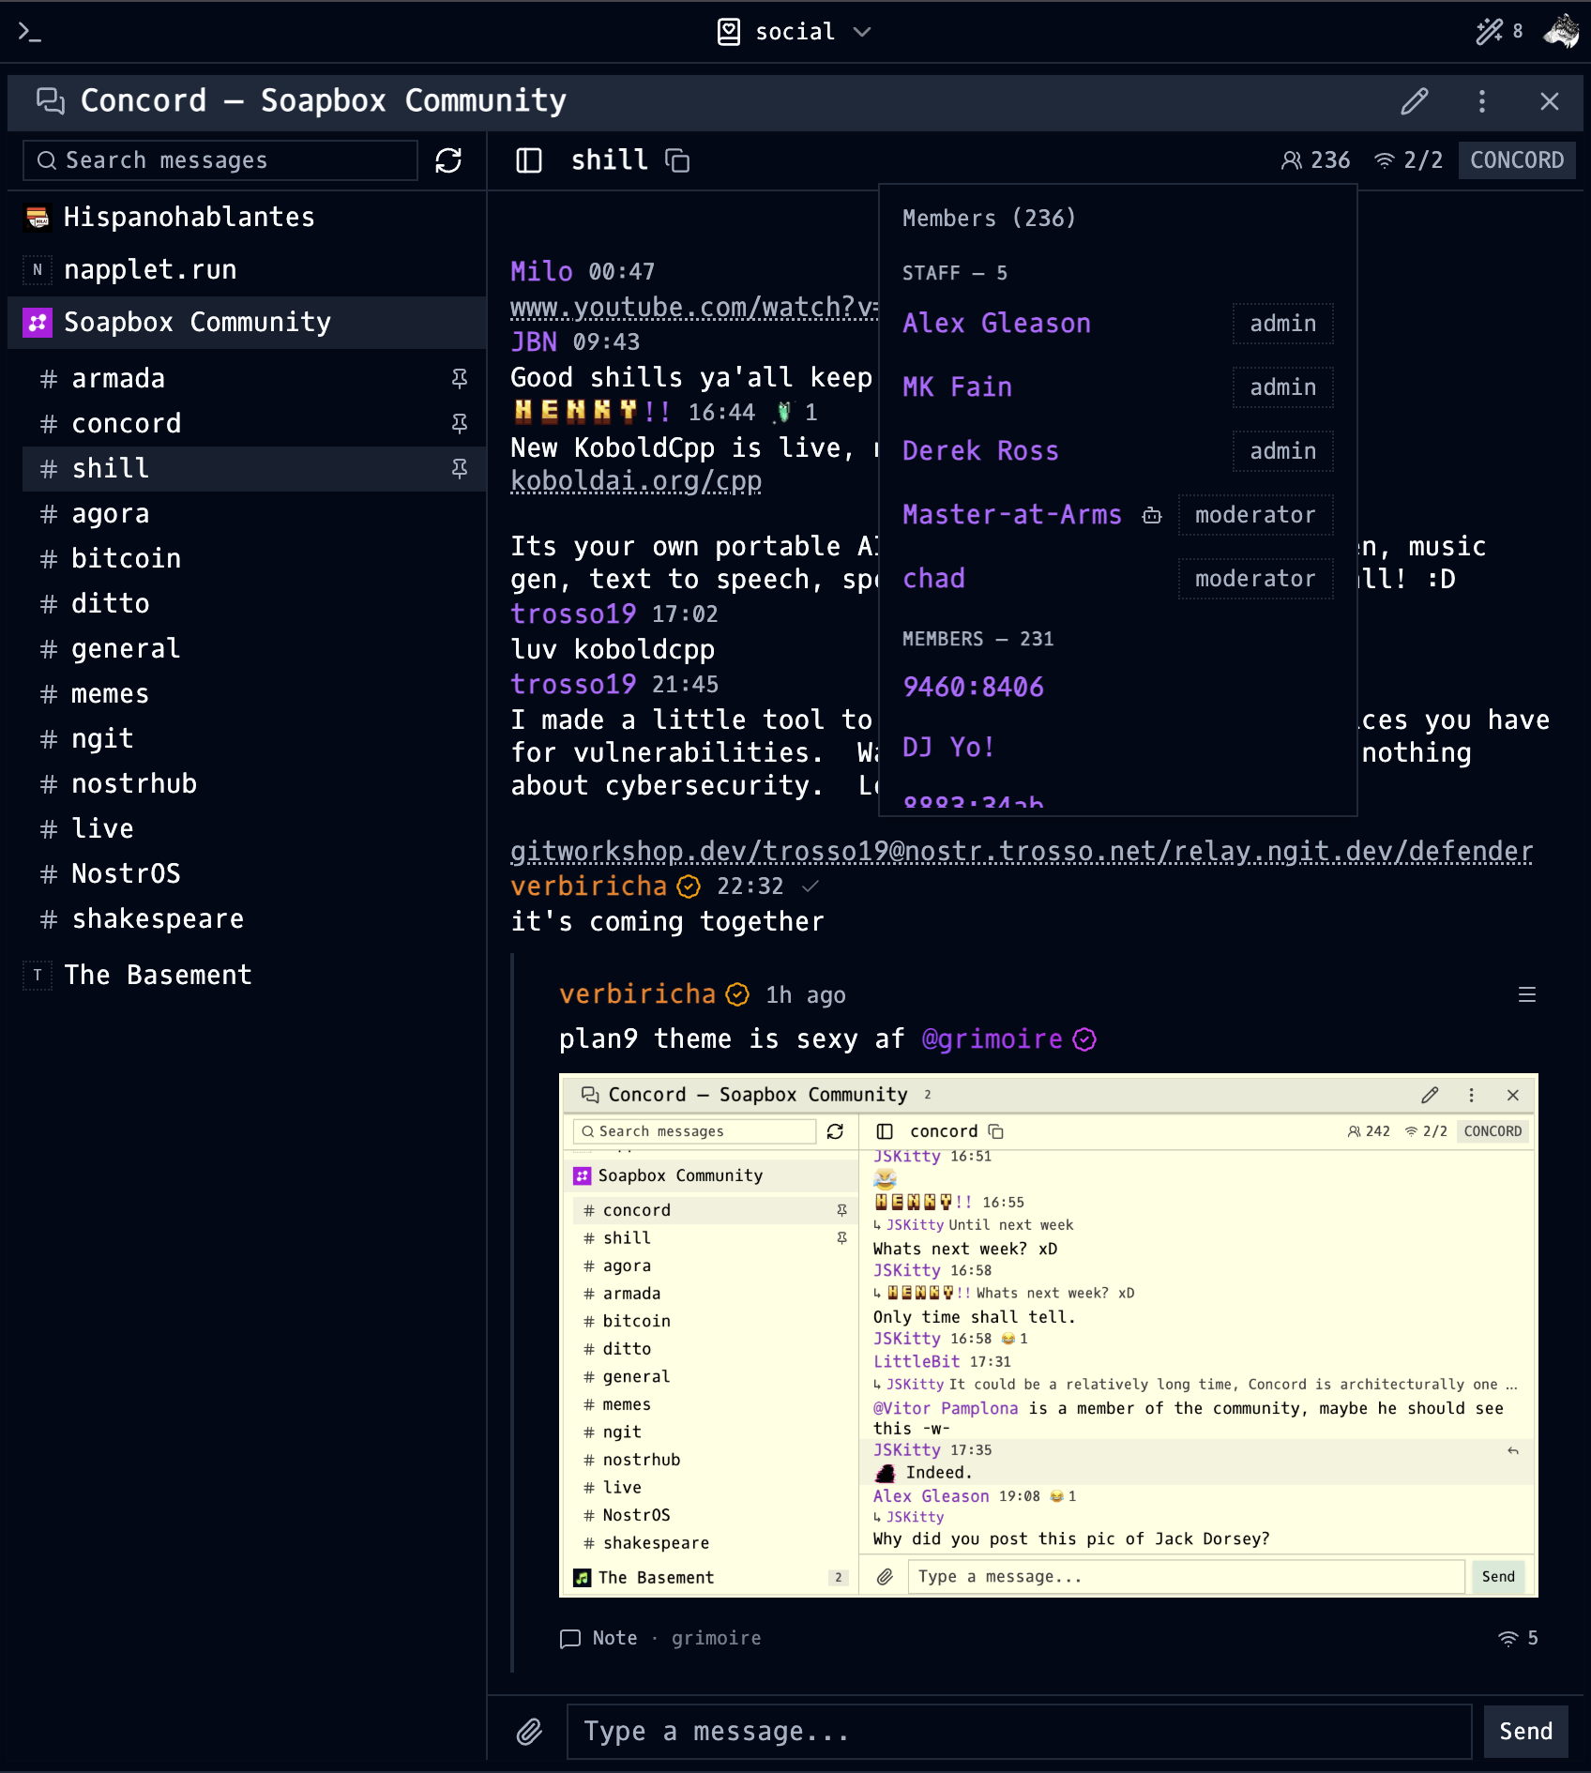Image resolution: width=1591 pixels, height=1773 pixels.
Task: Open the Hispanohablantes group
Action: [x=247, y=218]
